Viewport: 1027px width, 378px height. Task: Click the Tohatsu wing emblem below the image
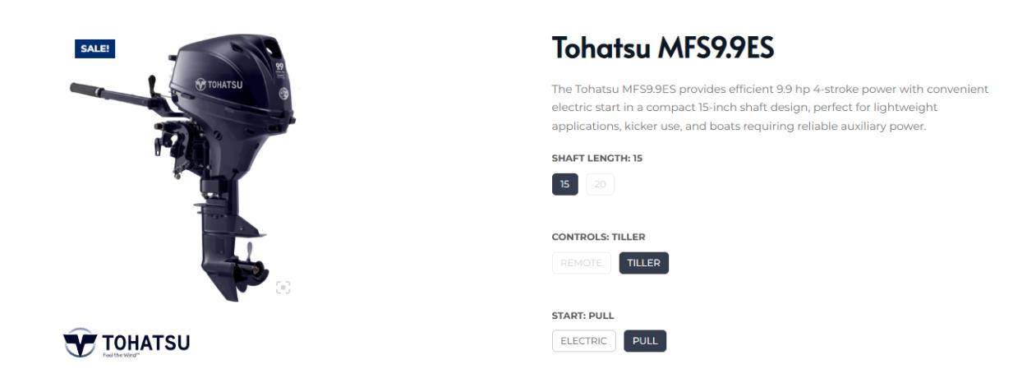[79, 340]
